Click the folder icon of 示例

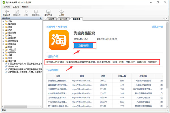pyautogui.click(x=6, y=21)
